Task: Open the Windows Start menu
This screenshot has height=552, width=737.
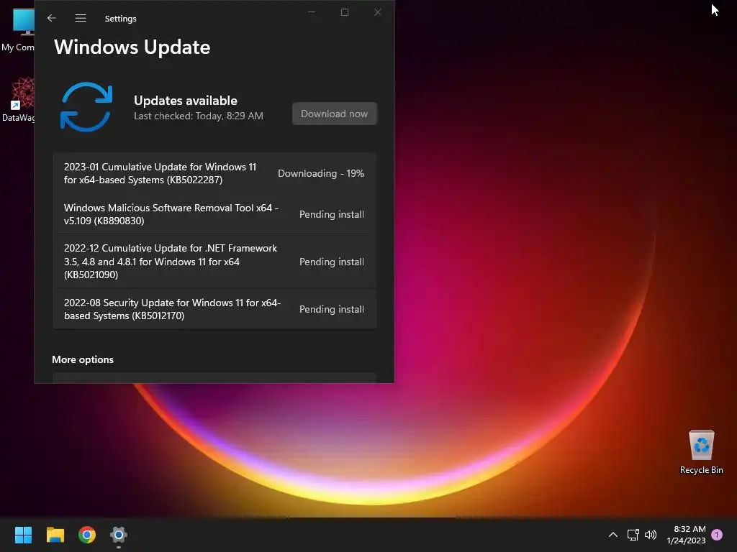Action: 23,535
